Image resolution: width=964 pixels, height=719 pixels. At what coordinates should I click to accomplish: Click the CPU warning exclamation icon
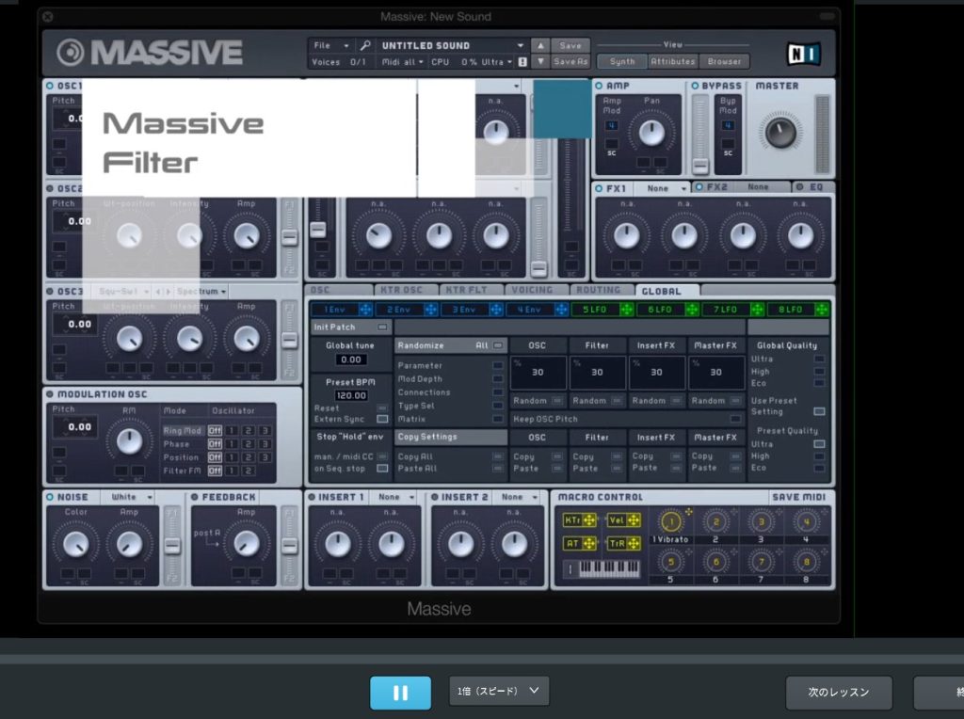pos(522,62)
